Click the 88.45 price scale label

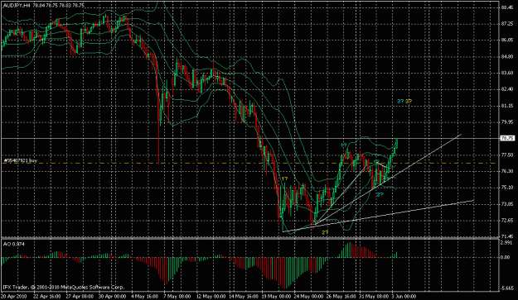507,7
